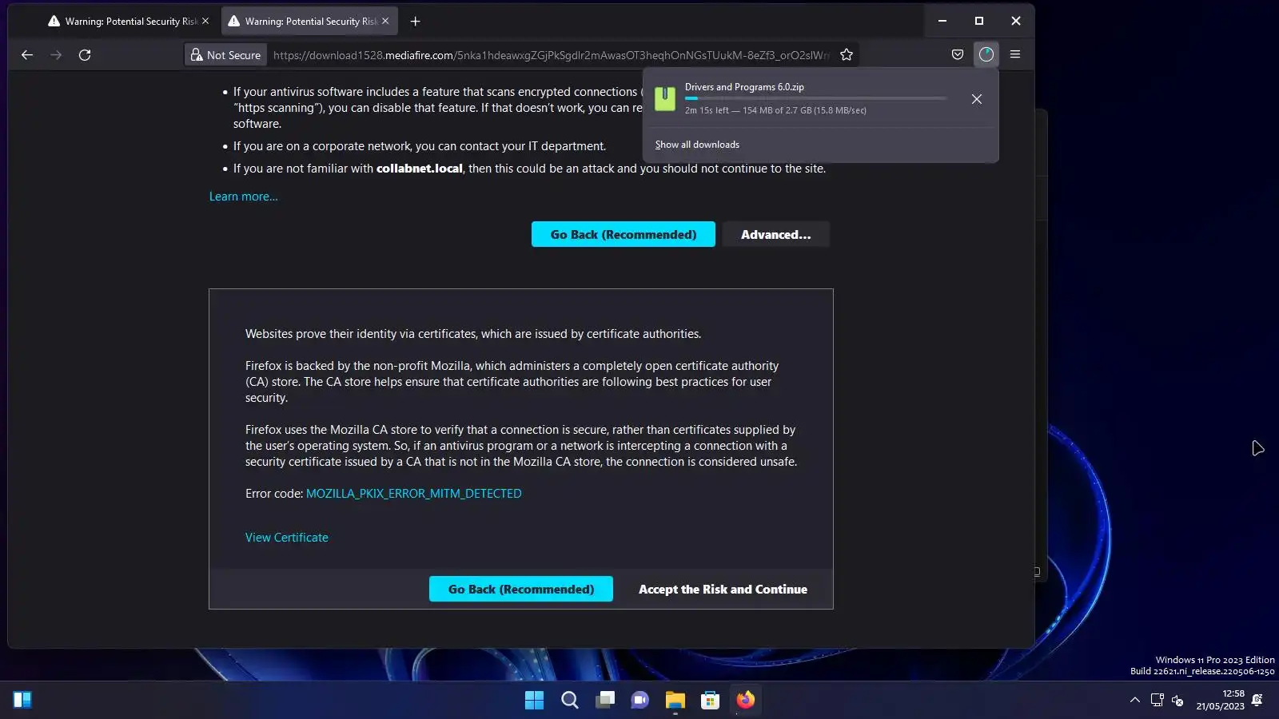Viewport: 1279px width, 719px height.
Task: Click the Firefox taskbar icon
Action: (746, 701)
